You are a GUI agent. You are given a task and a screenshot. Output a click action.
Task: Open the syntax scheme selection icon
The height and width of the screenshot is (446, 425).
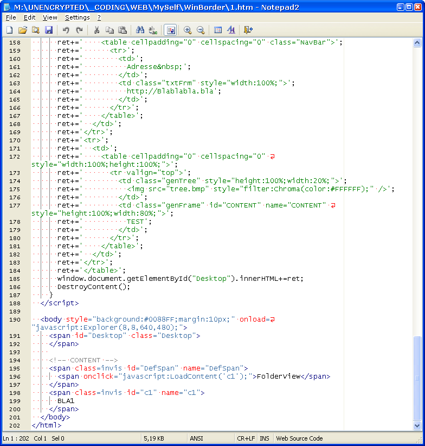coord(218,30)
